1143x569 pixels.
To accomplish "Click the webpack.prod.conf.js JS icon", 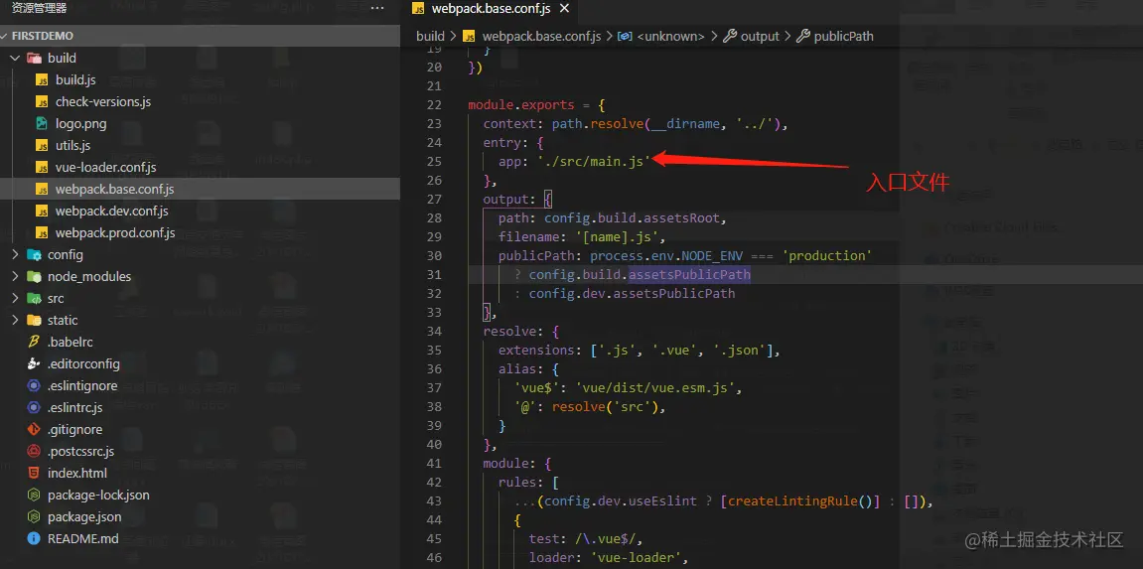I will (x=42, y=232).
